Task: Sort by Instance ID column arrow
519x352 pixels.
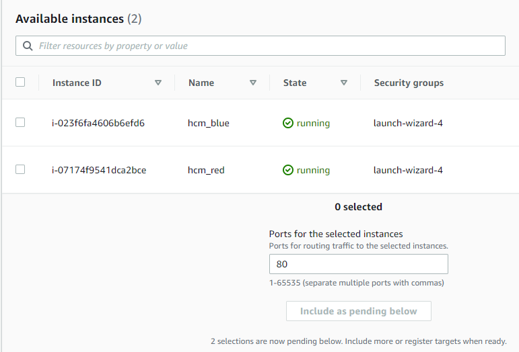Action: [158, 83]
